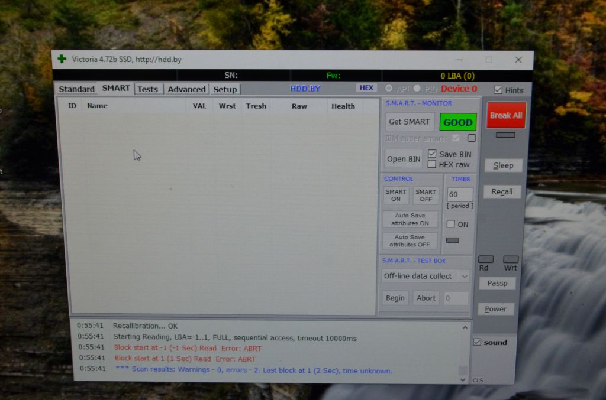Click the timer period field showing 60
Image resolution: width=606 pixels, height=400 pixels.
point(459,194)
